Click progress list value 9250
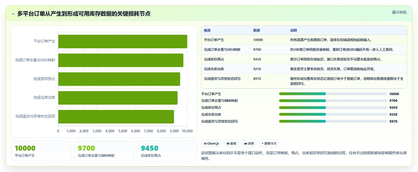Viewport: 418px width, 172px height. pyautogui.click(x=393, y=115)
